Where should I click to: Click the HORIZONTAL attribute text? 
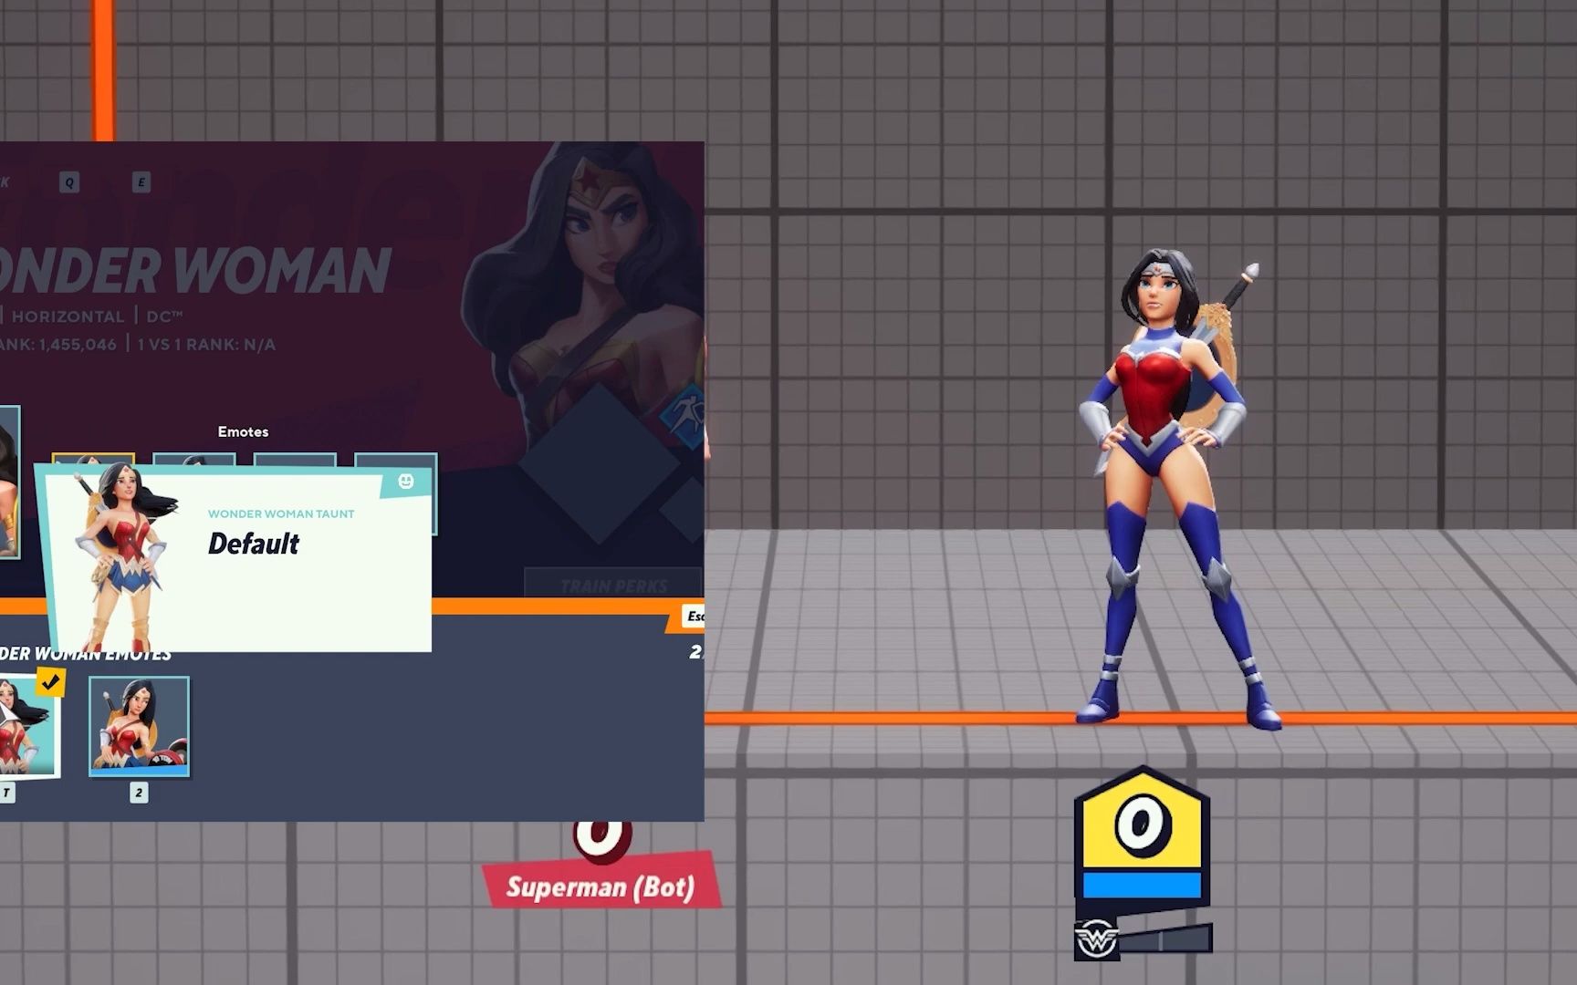pos(68,316)
